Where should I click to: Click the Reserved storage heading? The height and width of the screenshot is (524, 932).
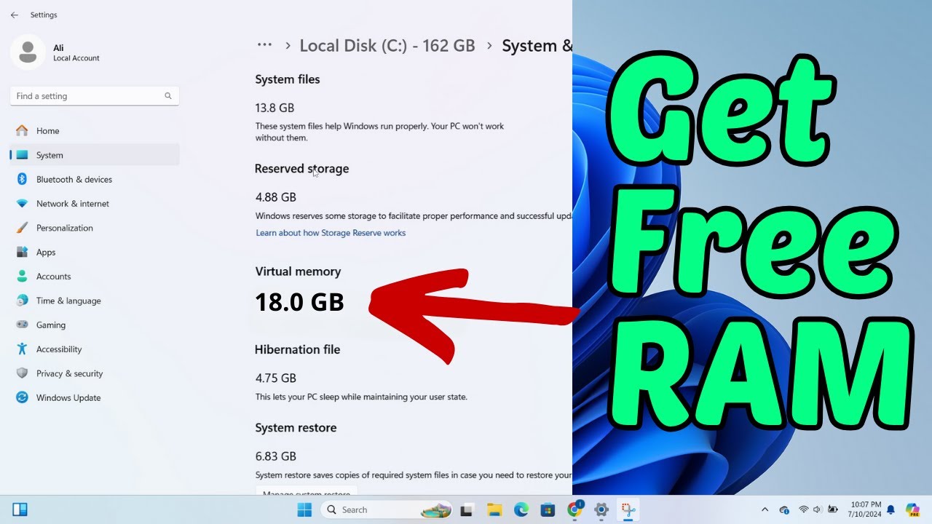coord(301,169)
